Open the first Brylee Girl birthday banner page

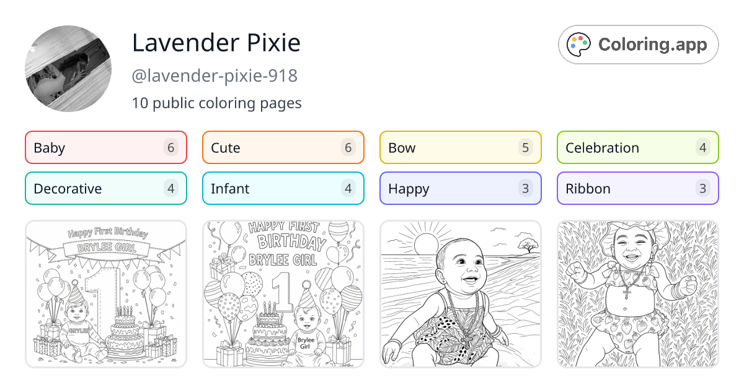tap(105, 294)
